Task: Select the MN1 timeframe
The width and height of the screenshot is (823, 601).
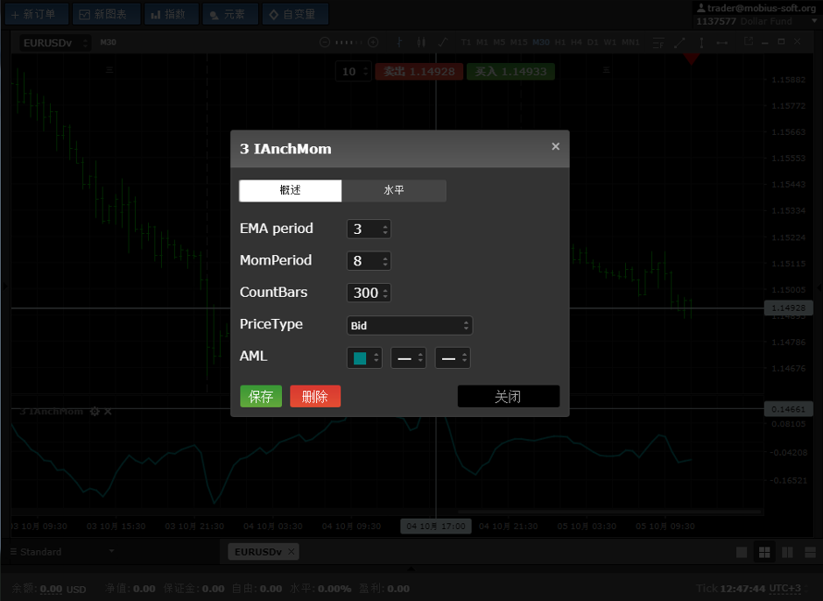Action: pos(630,42)
